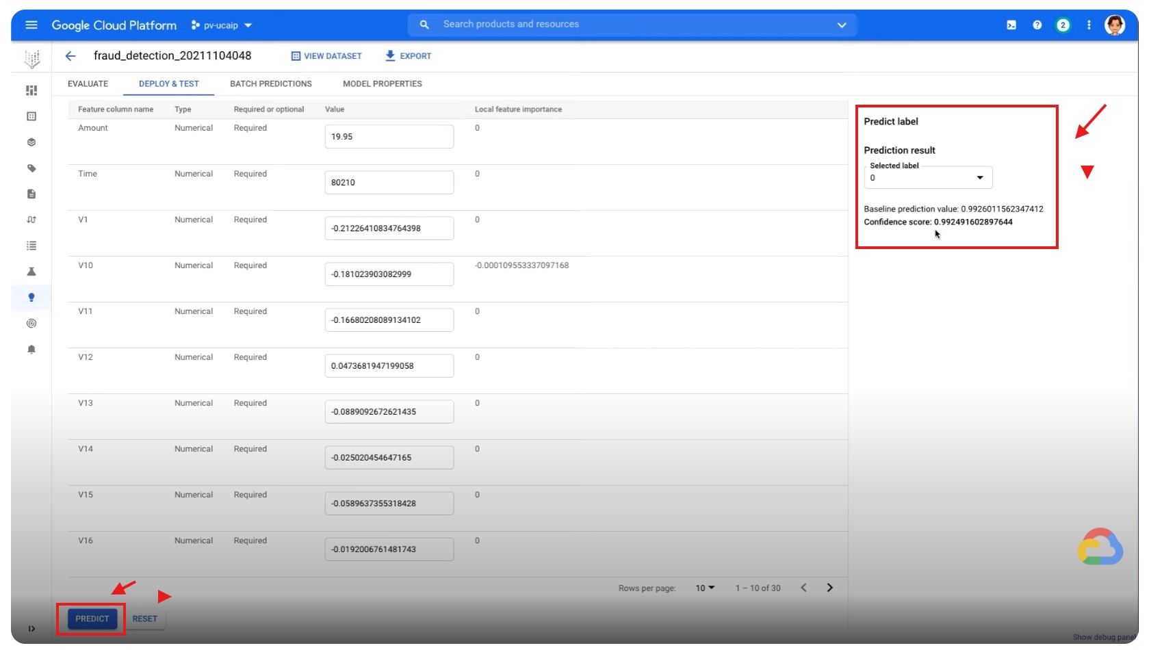Switch to the Evaluate tab

pos(88,84)
